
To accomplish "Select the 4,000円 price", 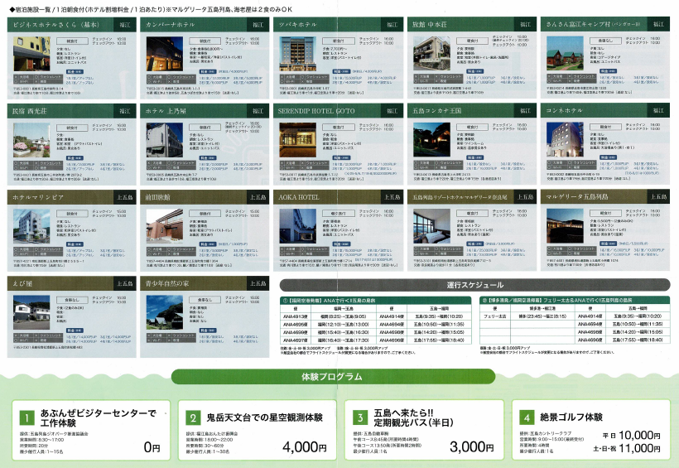I will pos(305,446).
